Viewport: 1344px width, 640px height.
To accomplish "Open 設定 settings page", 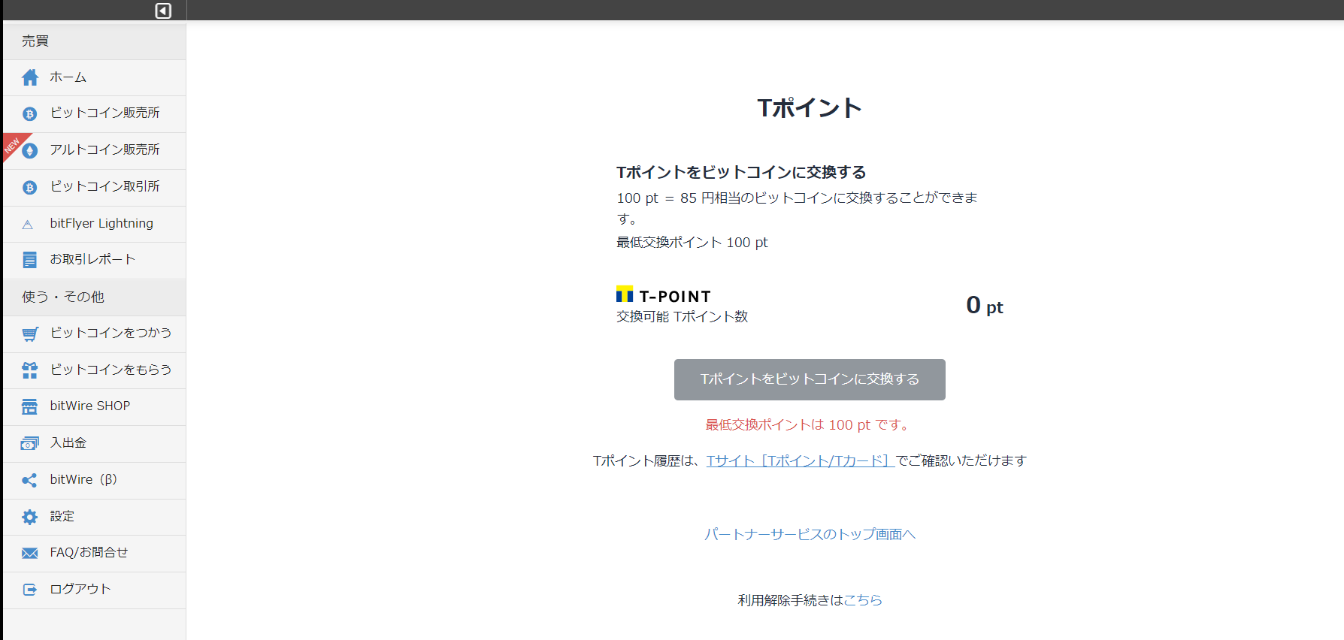I will [95, 517].
